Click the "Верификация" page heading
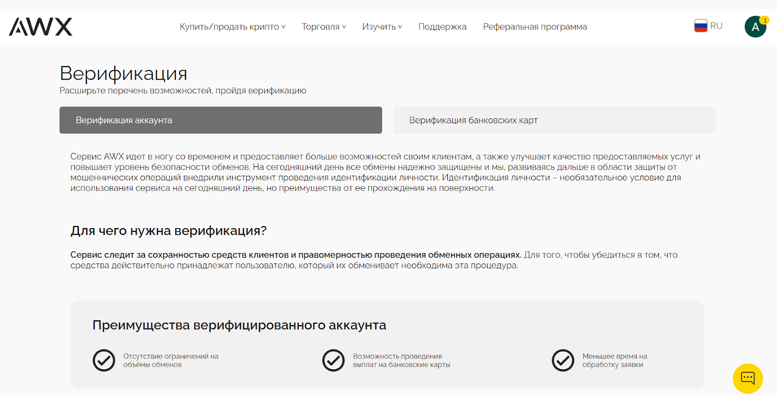 click(123, 73)
